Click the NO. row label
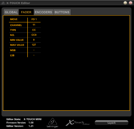The height and width of the screenshot is (129, 134). point(12,35)
